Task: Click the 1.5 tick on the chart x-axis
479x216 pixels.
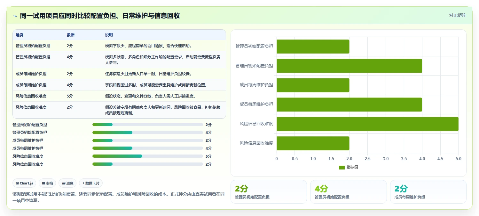Action: [x=331, y=159]
